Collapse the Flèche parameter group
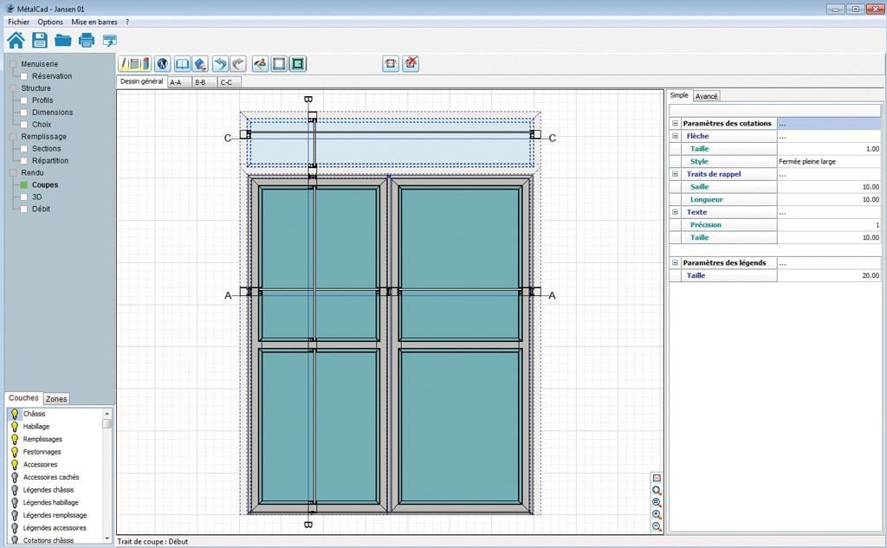Viewport: 887px width, 548px height. (677, 136)
